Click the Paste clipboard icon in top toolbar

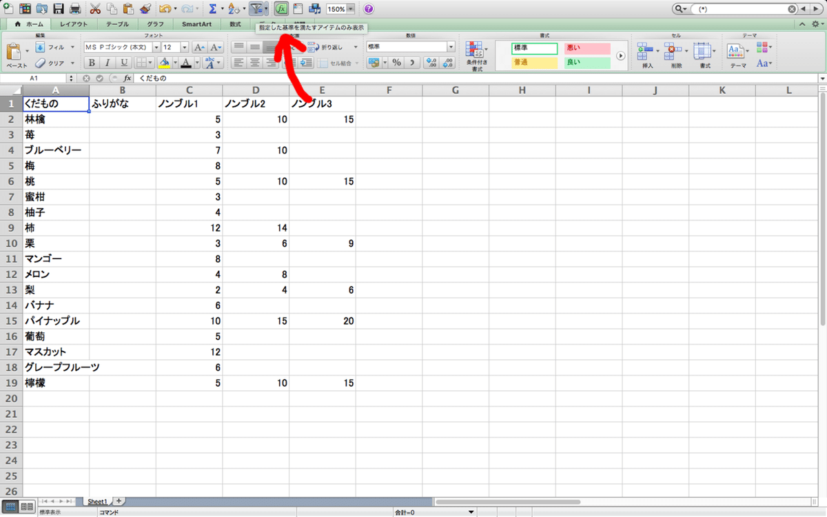[128, 9]
